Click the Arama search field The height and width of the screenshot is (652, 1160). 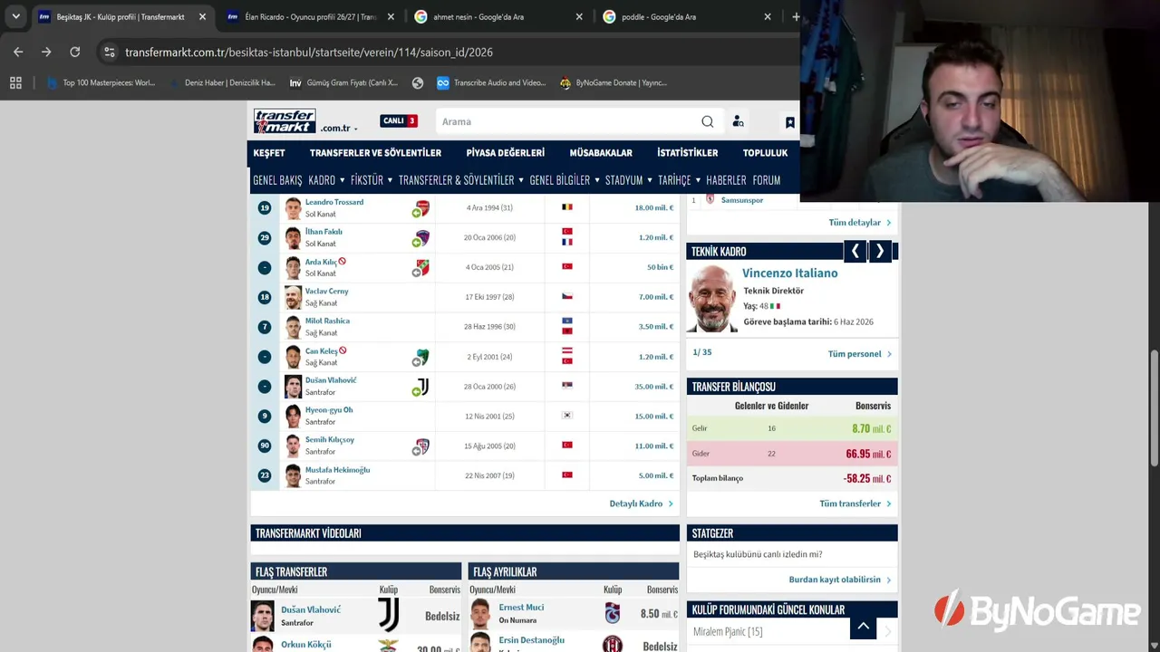pyautogui.click(x=569, y=121)
